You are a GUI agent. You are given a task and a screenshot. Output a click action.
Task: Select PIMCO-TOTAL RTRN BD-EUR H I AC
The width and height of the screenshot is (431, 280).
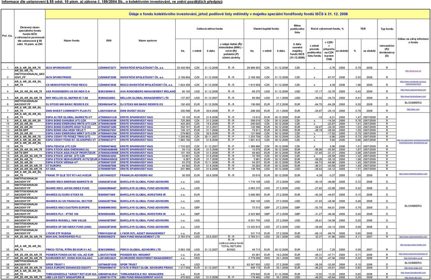click(68, 249)
